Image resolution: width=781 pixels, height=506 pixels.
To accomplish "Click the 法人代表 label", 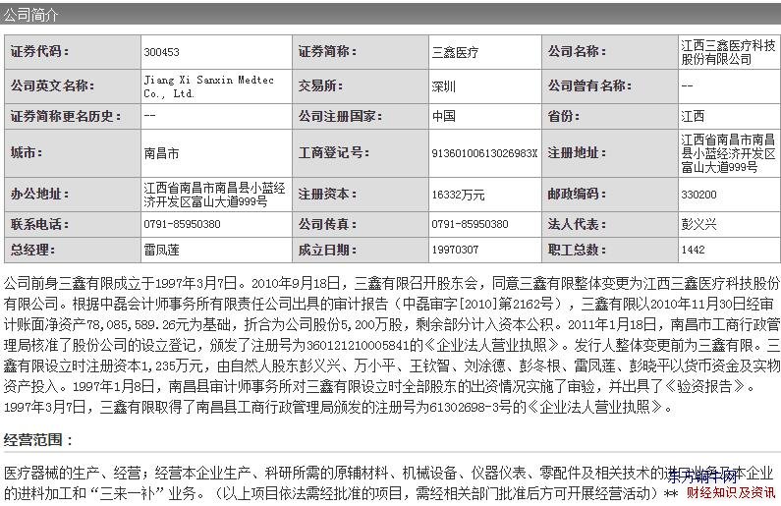I will (578, 224).
